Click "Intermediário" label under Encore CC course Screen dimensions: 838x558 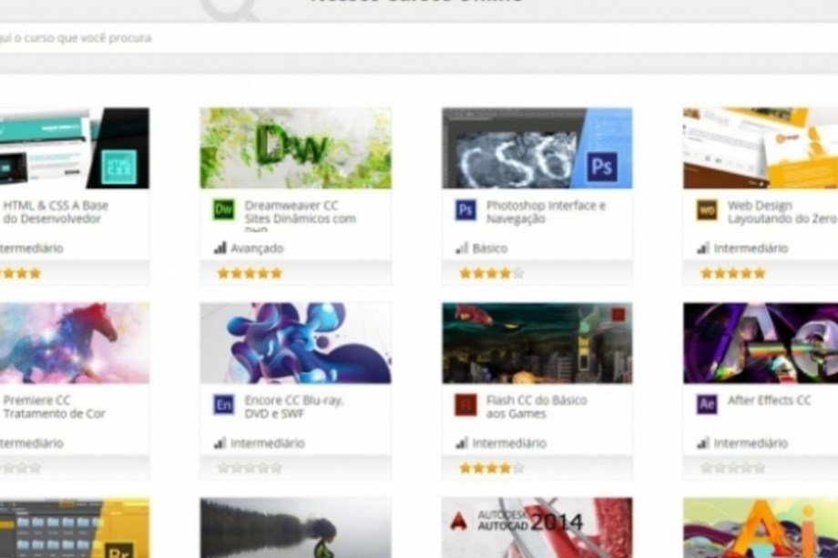pyautogui.click(x=268, y=443)
